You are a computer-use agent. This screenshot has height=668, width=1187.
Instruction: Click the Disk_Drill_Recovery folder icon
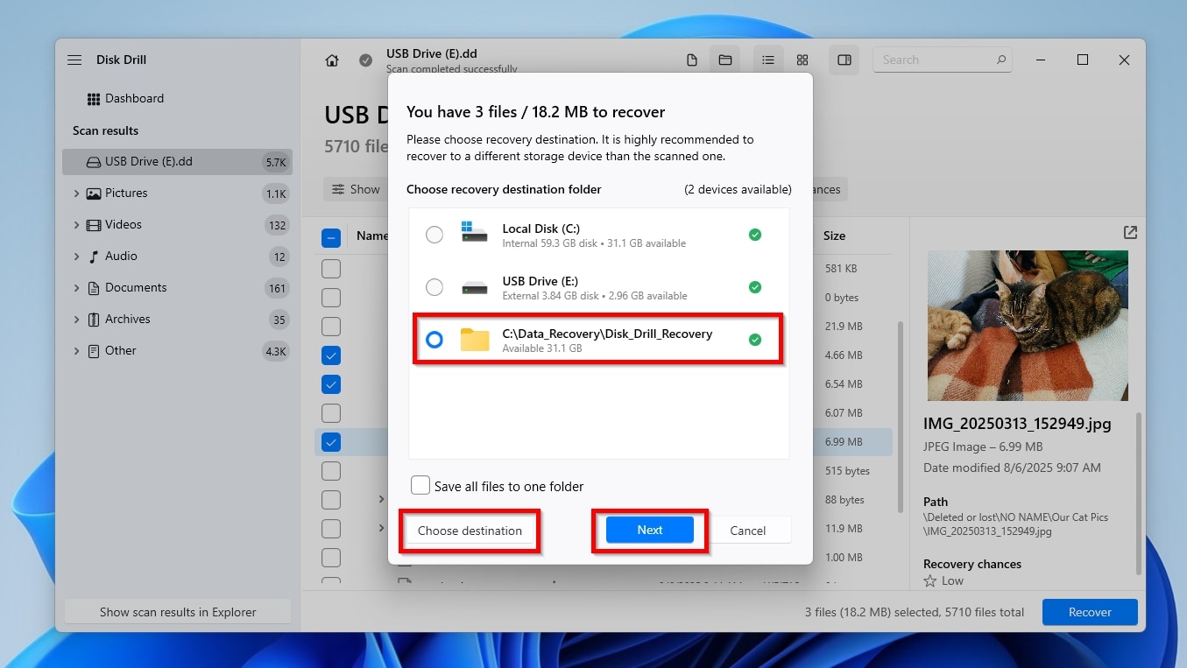click(x=474, y=340)
